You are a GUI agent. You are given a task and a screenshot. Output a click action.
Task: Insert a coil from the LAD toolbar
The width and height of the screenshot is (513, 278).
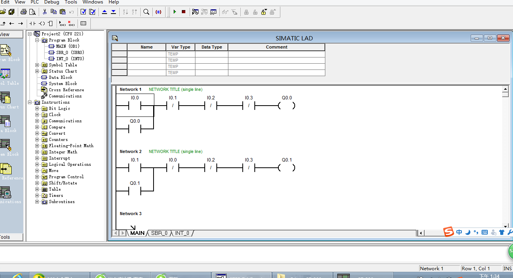coord(42,23)
